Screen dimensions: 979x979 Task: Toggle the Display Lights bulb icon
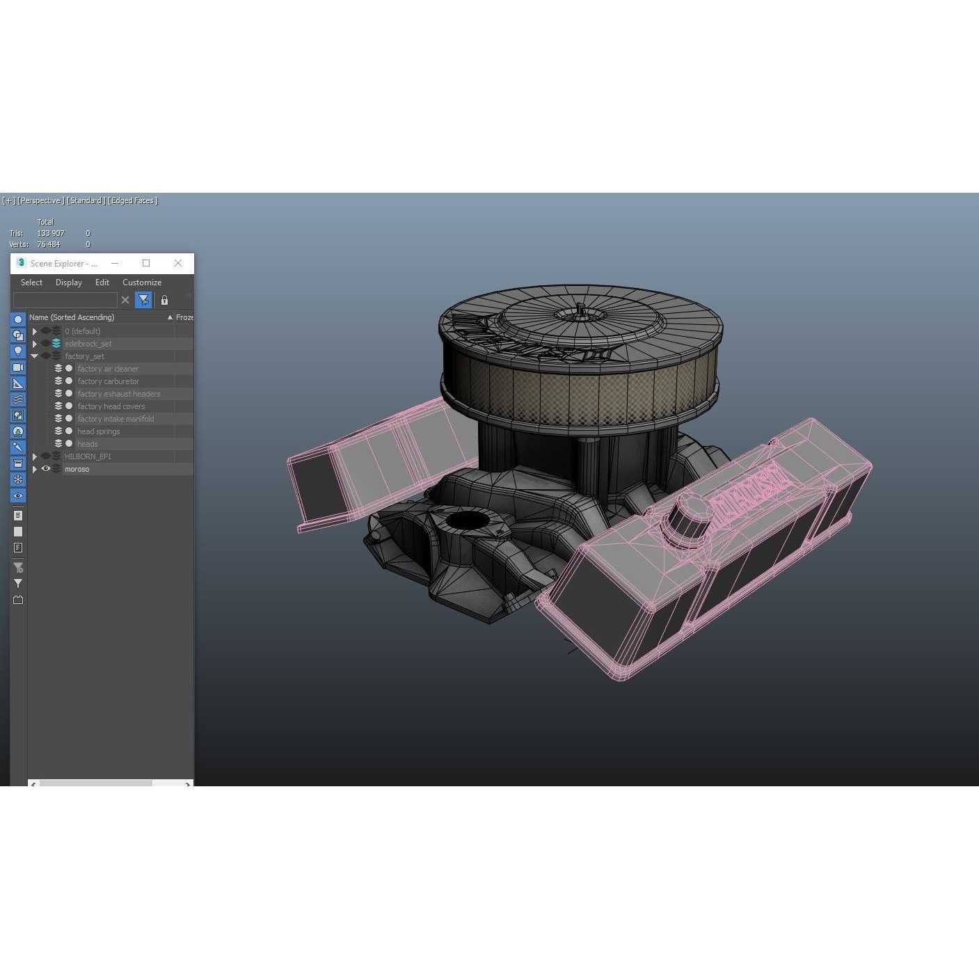17,351
